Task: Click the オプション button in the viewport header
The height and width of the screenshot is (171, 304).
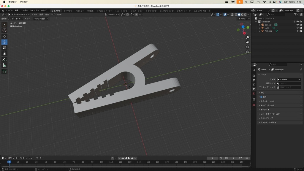Action: pyautogui.click(x=243, y=19)
